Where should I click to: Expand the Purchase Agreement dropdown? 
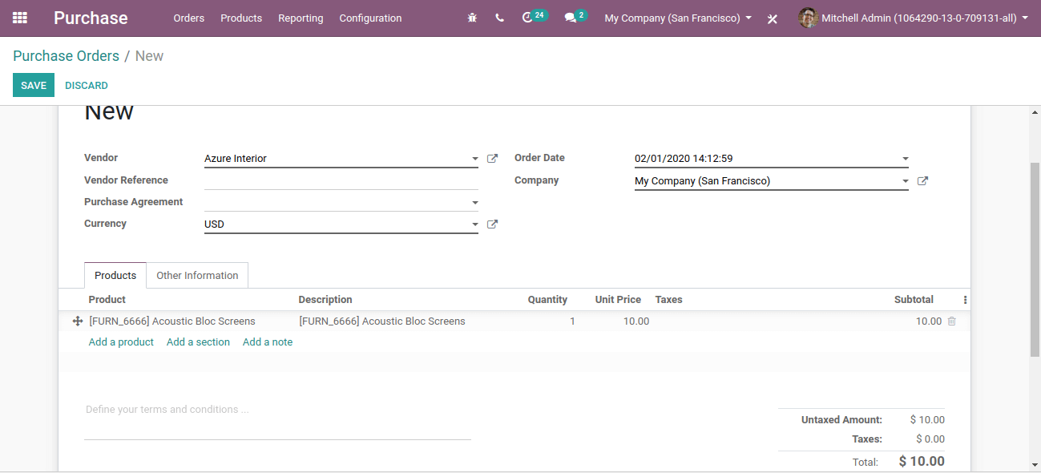474,203
